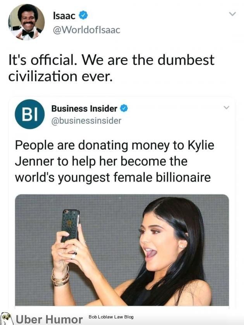The width and height of the screenshot is (244, 325).
Task: Open Isaac's round profile photo
Action: [26, 22]
